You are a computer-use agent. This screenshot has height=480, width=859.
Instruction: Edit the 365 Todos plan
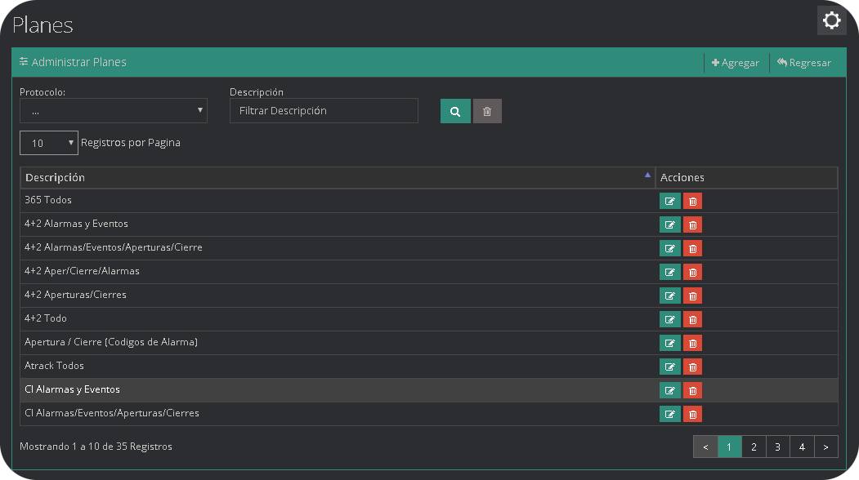coord(669,201)
